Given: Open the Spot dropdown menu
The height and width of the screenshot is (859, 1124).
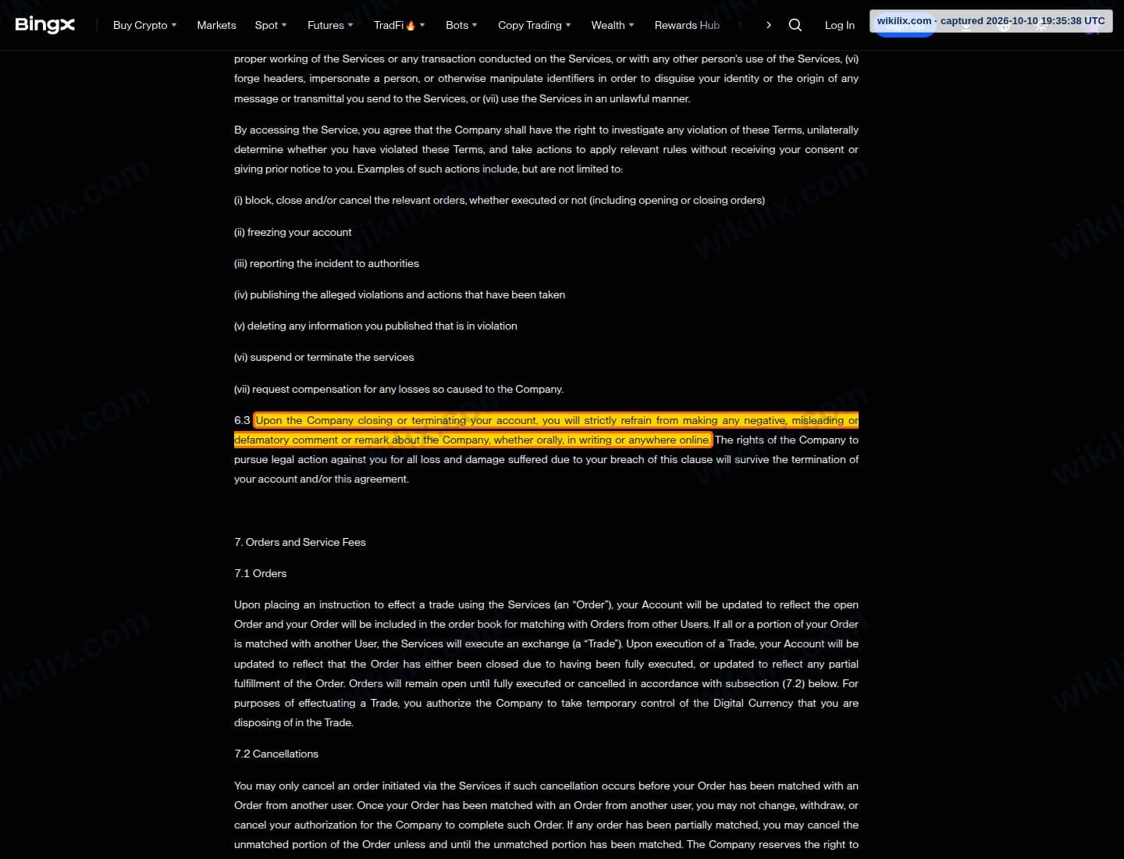Looking at the screenshot, I should click(271, 25).
